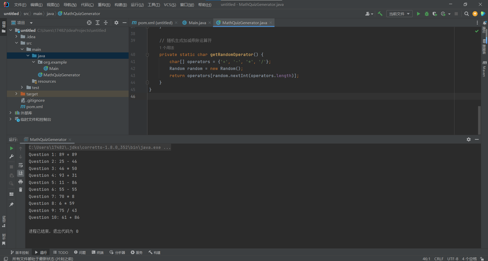
Task: Click the print console output icon
Action: [x=21, y=182]
